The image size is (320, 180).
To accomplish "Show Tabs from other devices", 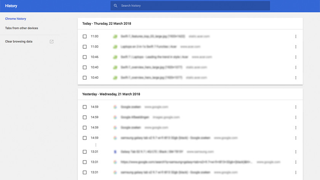I will click(22, 28).
